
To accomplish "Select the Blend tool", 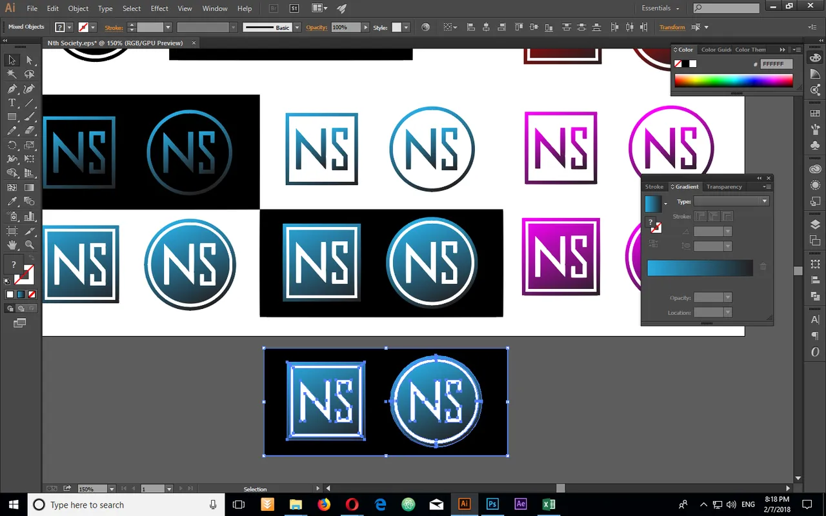I will (29, 202).
